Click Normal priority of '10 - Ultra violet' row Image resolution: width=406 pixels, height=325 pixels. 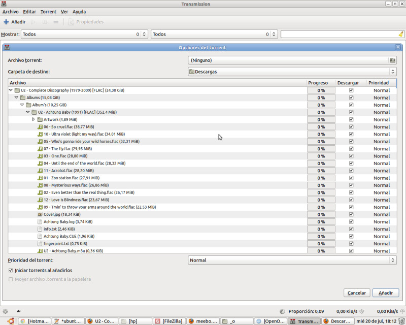[382, 134]
